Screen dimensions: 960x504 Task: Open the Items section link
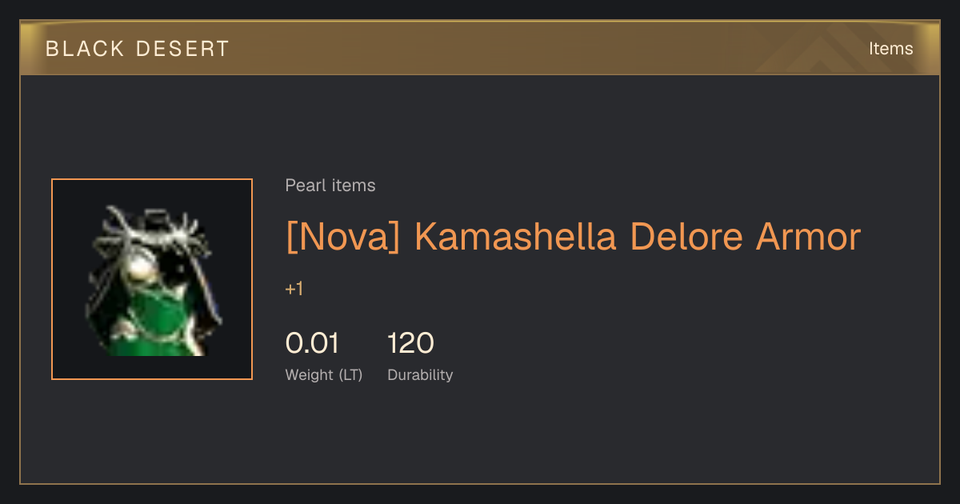tap(890, 49)
